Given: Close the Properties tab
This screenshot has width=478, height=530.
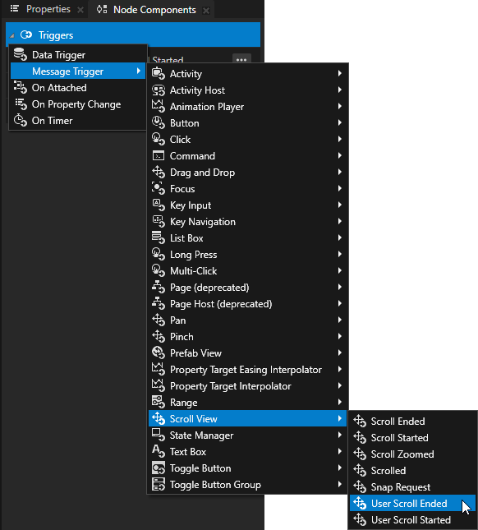Looking at the screenshot, I should pos(80,10).
